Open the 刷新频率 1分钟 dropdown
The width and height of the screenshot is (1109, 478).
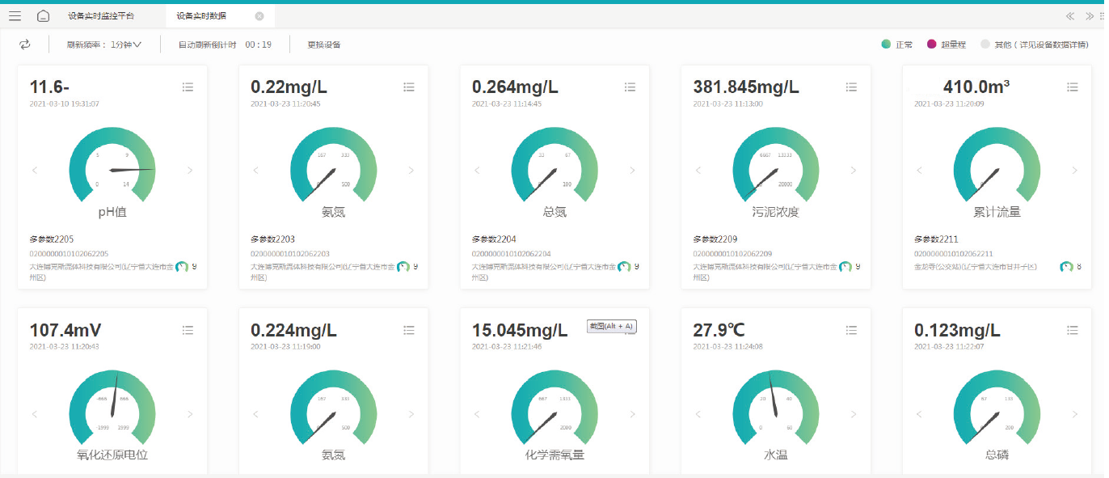[103, 44]
